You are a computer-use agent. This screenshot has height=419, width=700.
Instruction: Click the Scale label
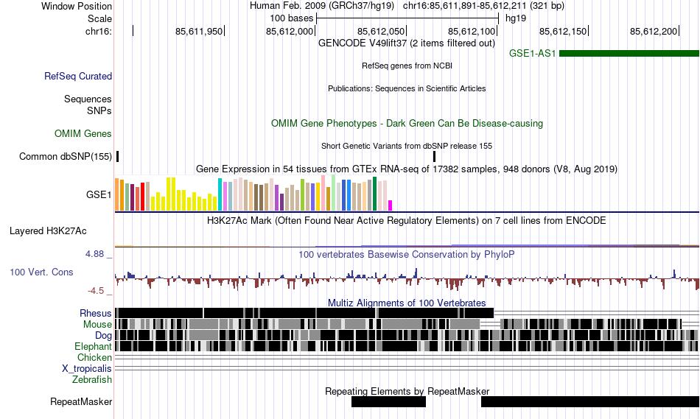point(99,18)
